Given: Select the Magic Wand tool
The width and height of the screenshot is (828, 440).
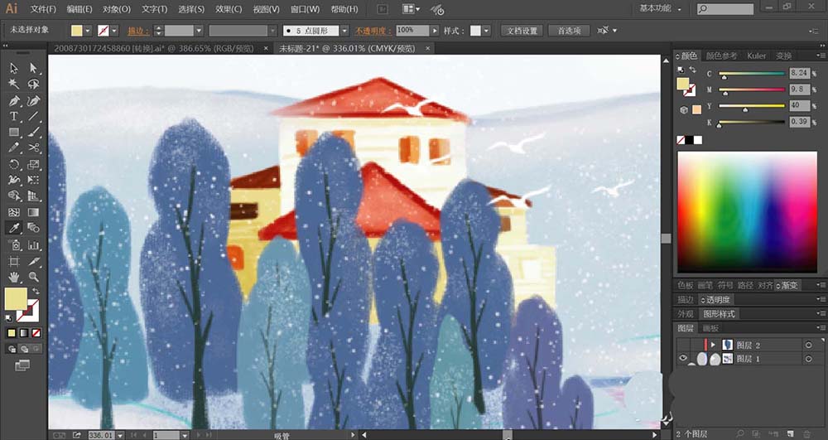Looking at the screenshot, I should [14, 85].
